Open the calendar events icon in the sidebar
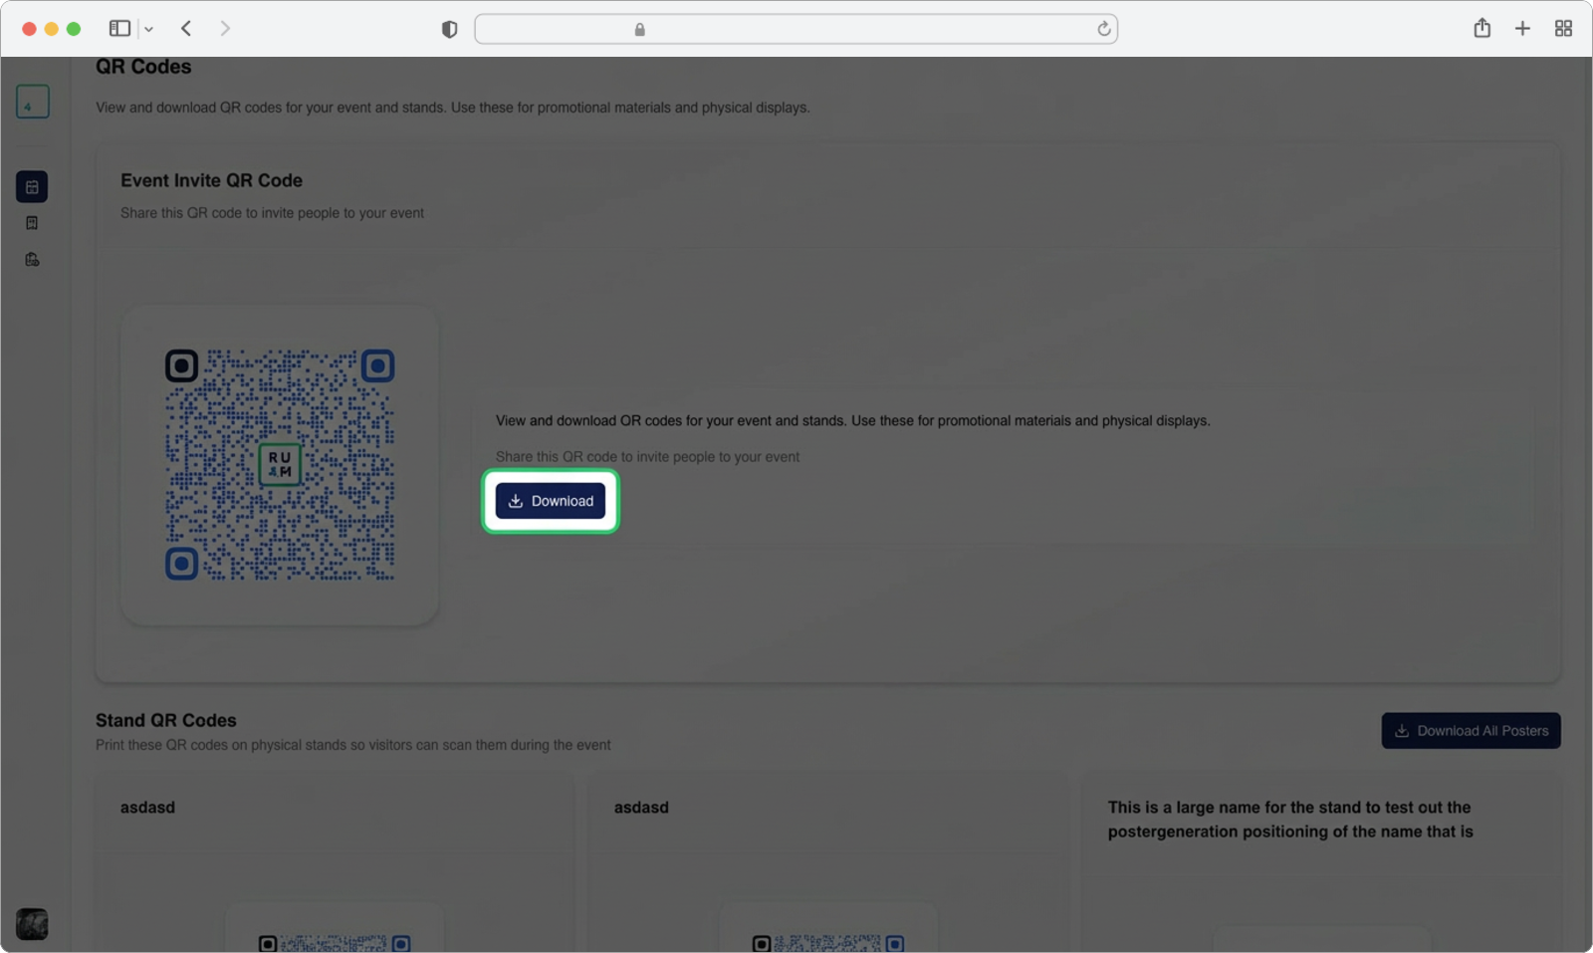Image resolution: width=1593 pixels, height=953 pixels. pos(32,186)
